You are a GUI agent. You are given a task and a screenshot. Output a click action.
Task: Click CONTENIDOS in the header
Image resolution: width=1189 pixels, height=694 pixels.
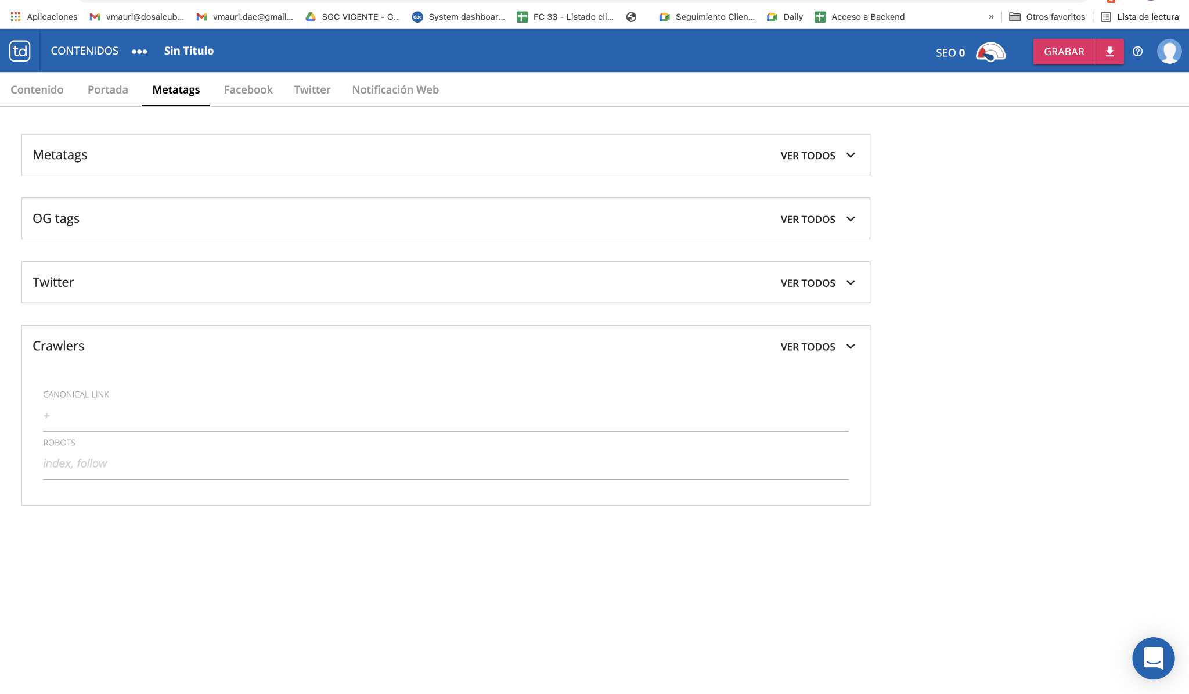85,51
